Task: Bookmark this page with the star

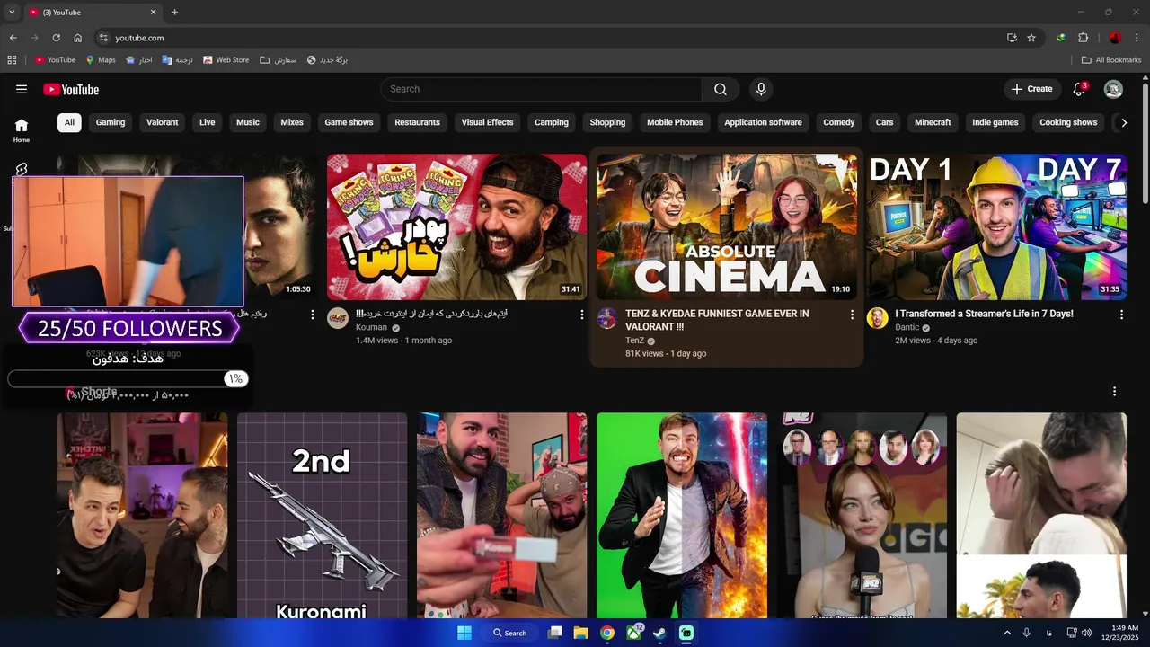Action: tap(1031, 38)
